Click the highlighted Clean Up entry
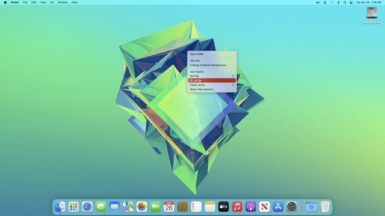 212,80
